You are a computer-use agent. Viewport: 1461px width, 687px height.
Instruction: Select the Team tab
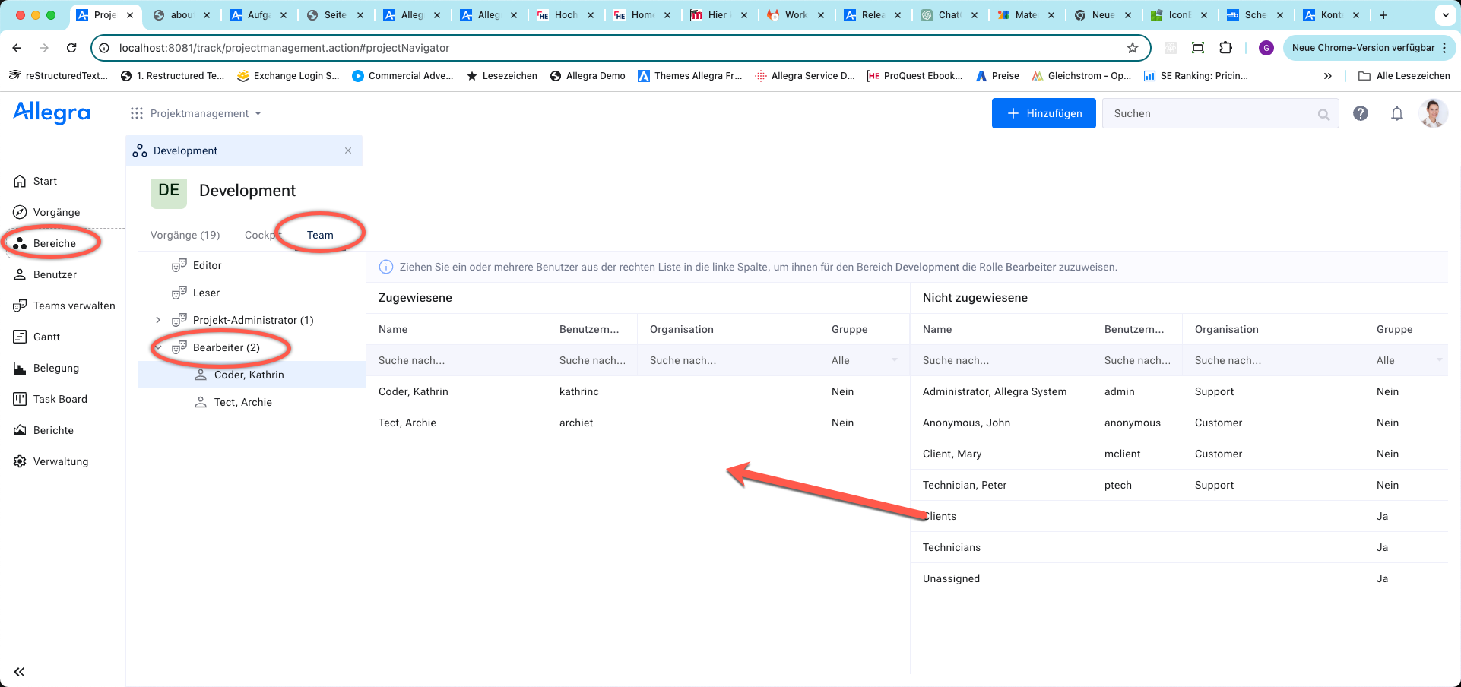pyautogui.click(x=320, y=235)
